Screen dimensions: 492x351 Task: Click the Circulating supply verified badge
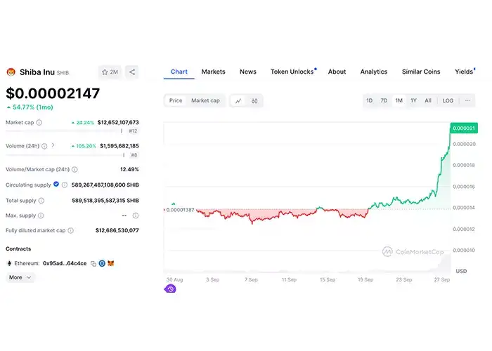click(56, 185)
